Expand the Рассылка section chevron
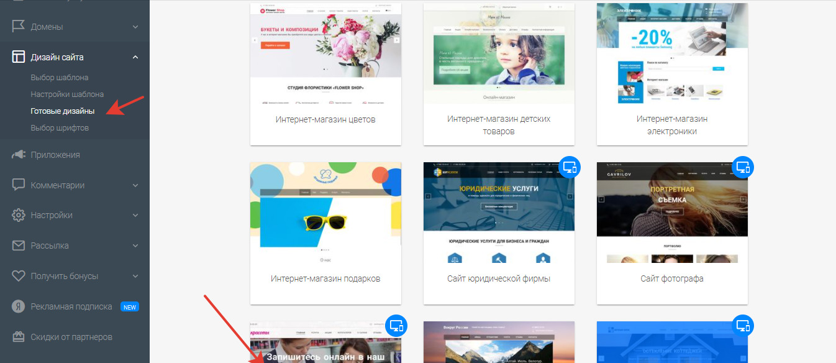836x363 pixels. click(135, 246)
